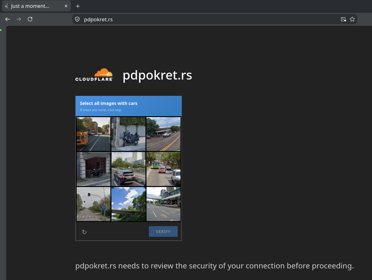Select the image of the parked black scooter
Image resolution: width=372 pixels, height=280 pixels.
[x=128, y=134]
